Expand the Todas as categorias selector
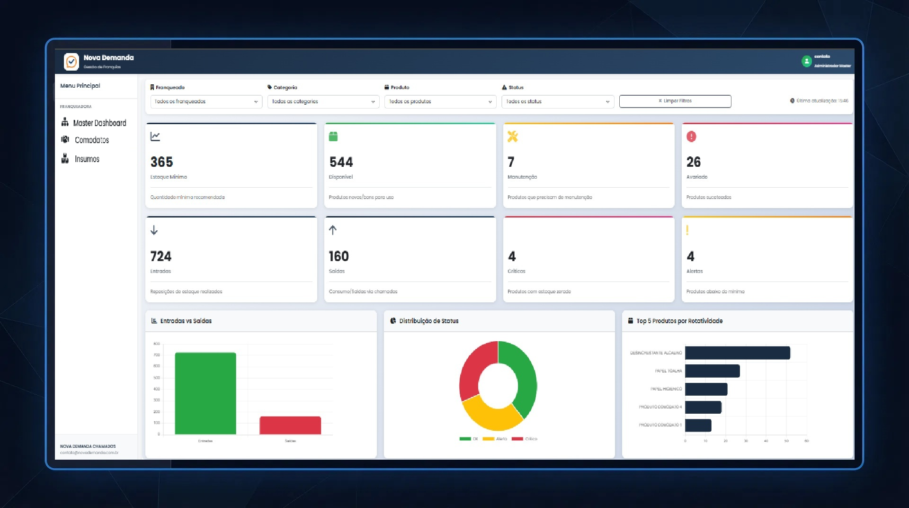Screen dimensions: 909x508 click(x=323, y=101)
